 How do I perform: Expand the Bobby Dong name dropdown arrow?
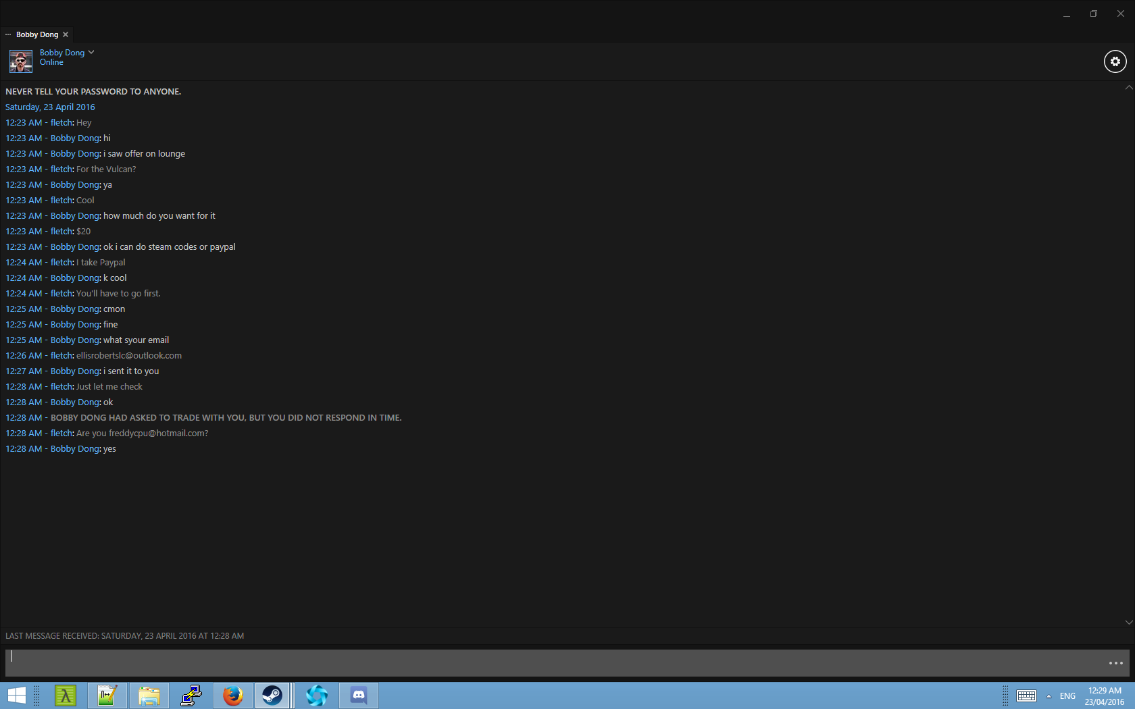[91, 52]
